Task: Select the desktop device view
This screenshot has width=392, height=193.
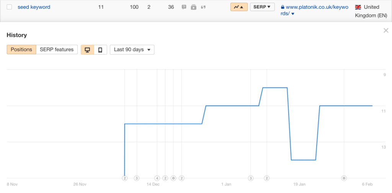Action: click(87, 50)
